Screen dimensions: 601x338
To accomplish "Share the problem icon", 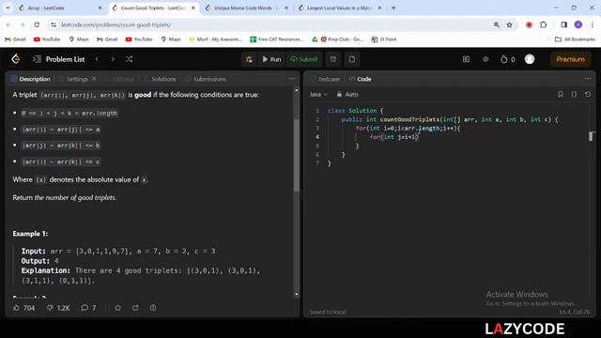I will 135,308.
